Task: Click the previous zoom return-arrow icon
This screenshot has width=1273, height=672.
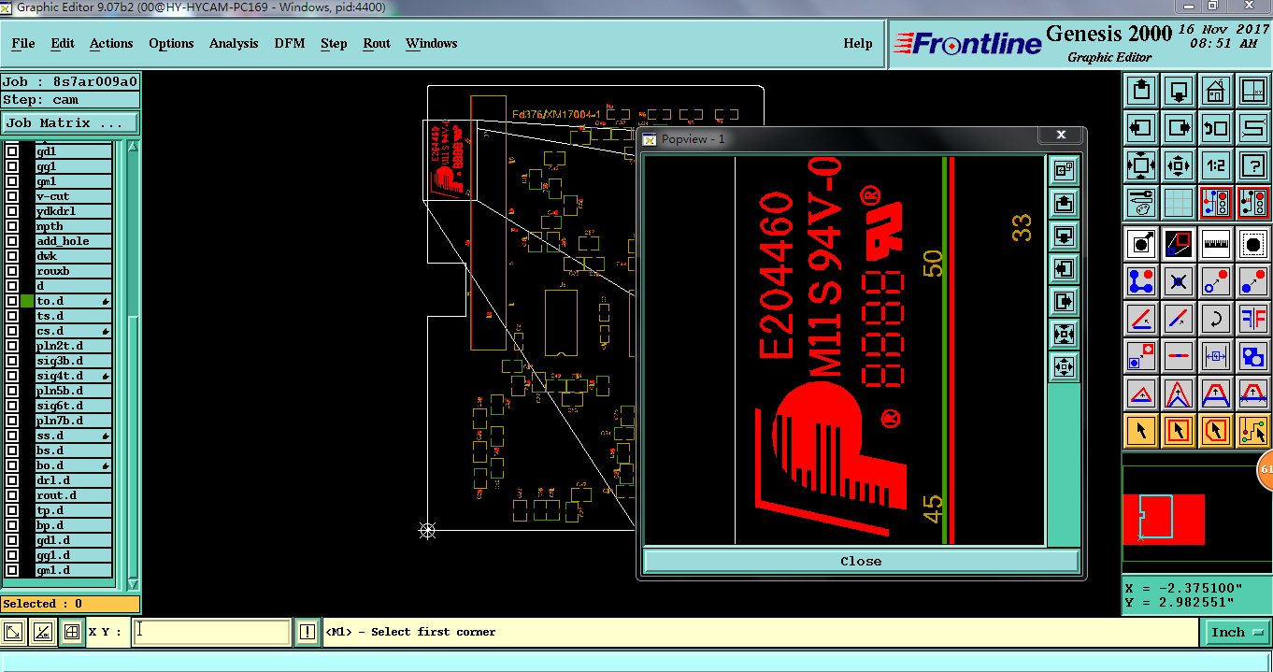Action: (1216, 128)
